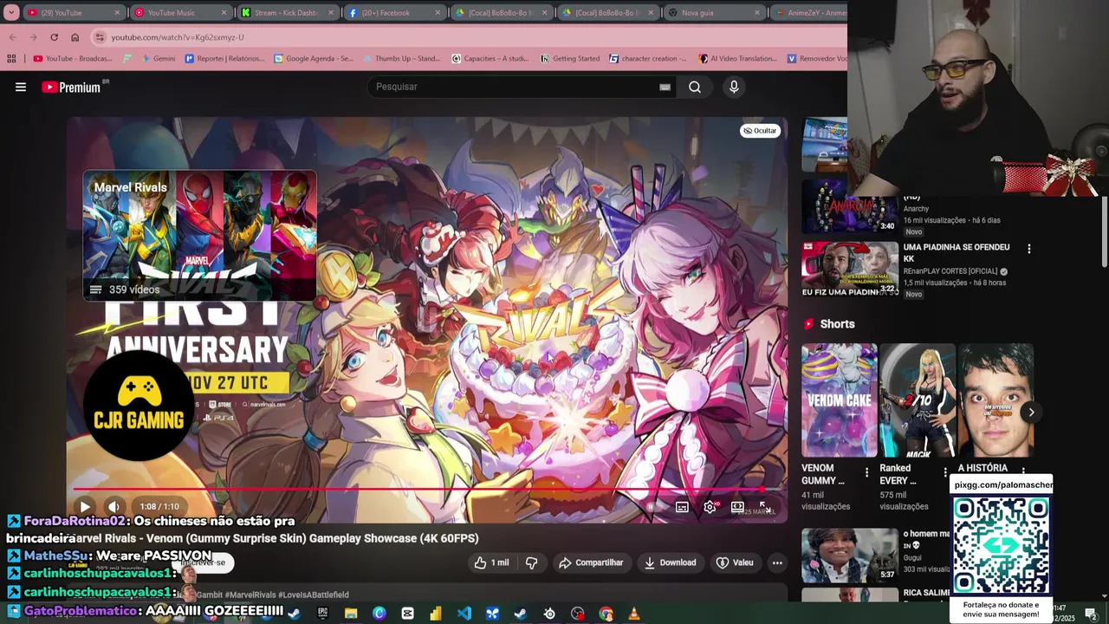Open the YouTube - Broadcast bookmark
This screenshot has width=1109, height=624.
click(73, 59)
